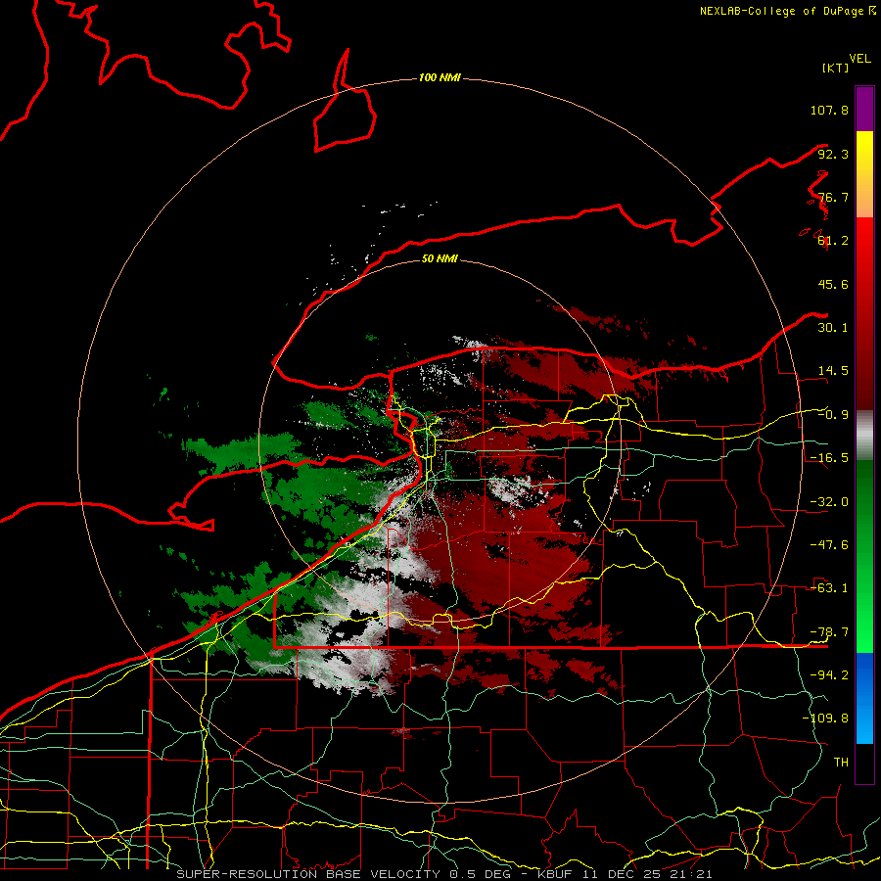Click the -16.5 legend value
Viewport: 881px width, 881px height.
(x=829, y=458)
